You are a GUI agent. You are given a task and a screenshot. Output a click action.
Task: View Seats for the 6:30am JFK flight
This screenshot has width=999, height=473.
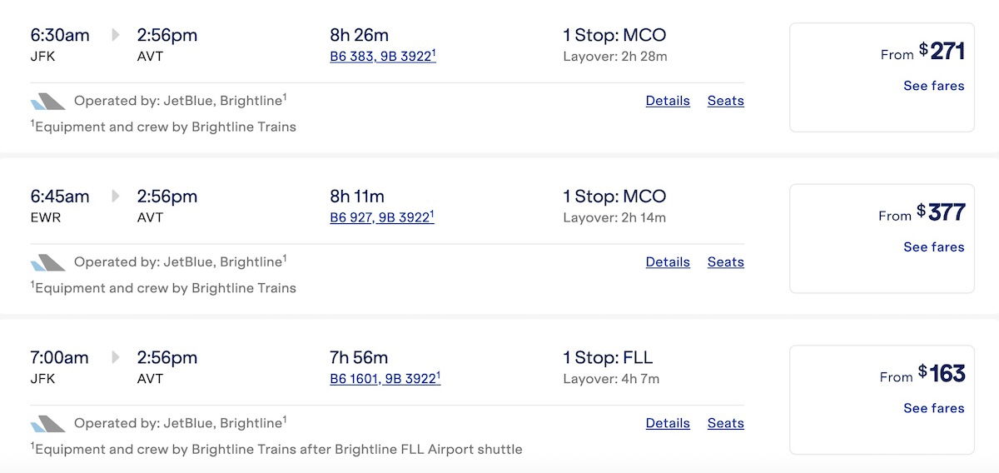click(x=726, y=101)
